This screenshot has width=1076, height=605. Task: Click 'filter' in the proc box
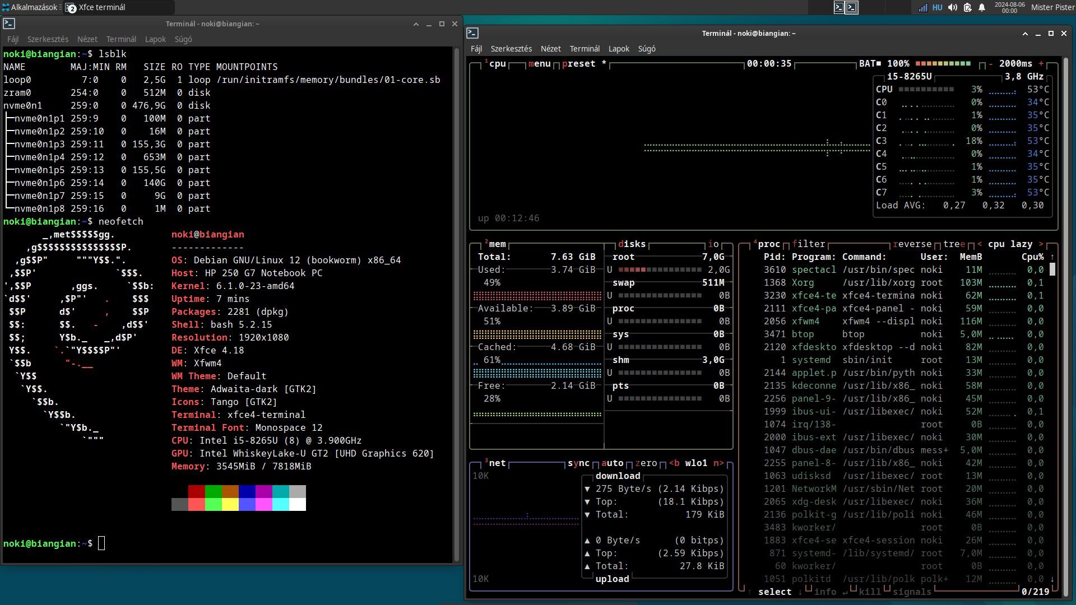(x=808, y=244)
